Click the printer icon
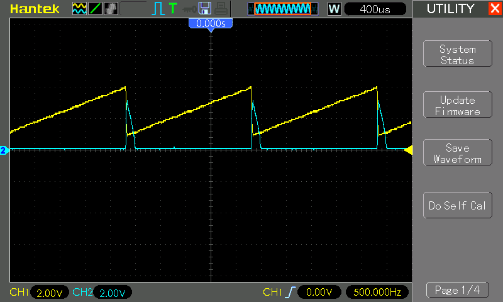The height and width of the screenshot is (302, 503). click(221, 9)
